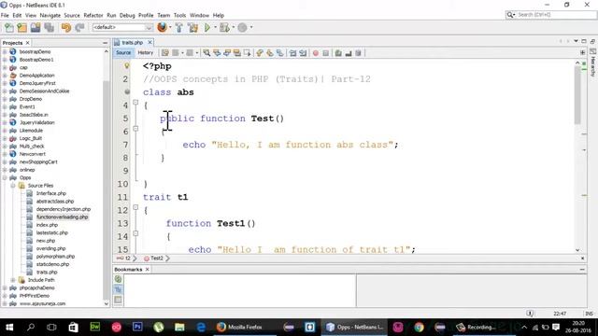Click the Find Selection magnifier icon

206,53
